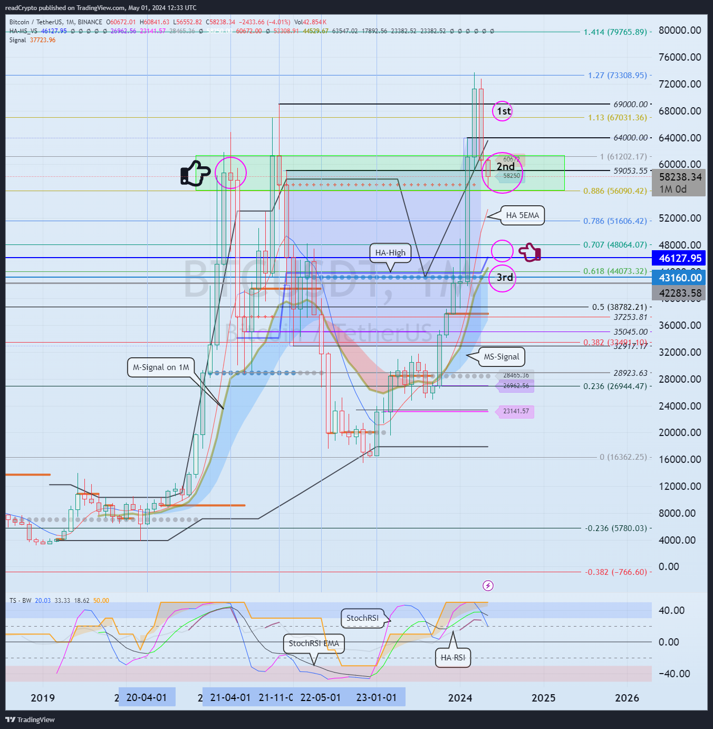Click the 'HA-High' callout label
Screen dimensions: 713x729
pyautogui.click(x=390, y=252)
